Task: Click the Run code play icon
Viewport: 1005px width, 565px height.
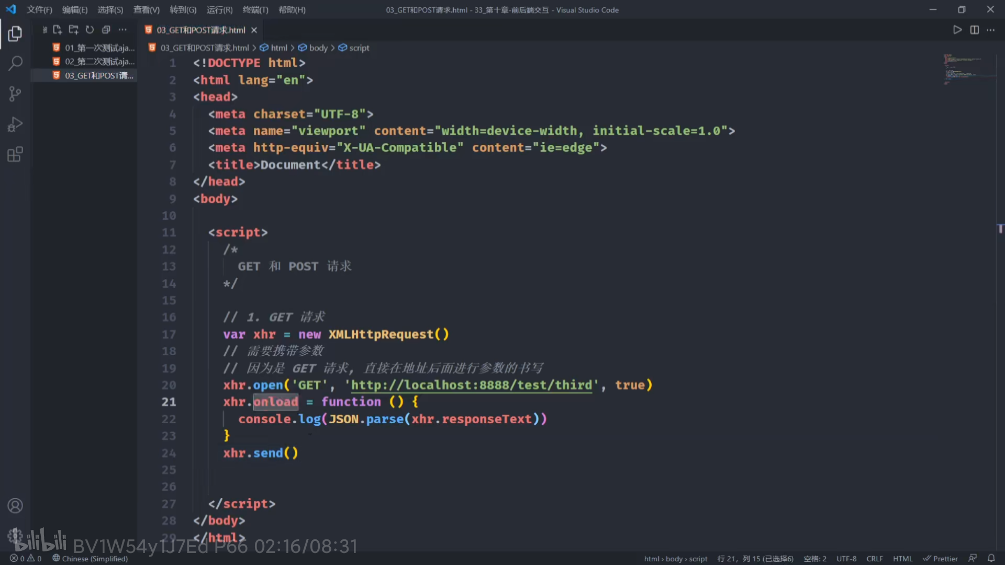Action: point(957,30)
